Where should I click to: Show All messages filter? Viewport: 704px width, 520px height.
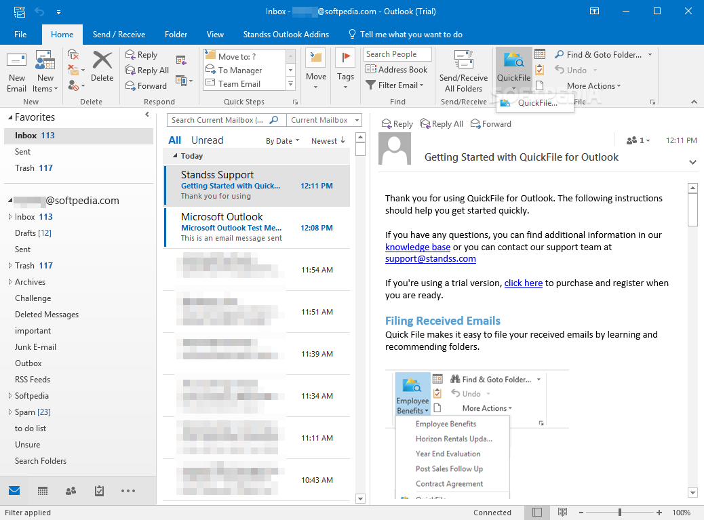point(175,140)
